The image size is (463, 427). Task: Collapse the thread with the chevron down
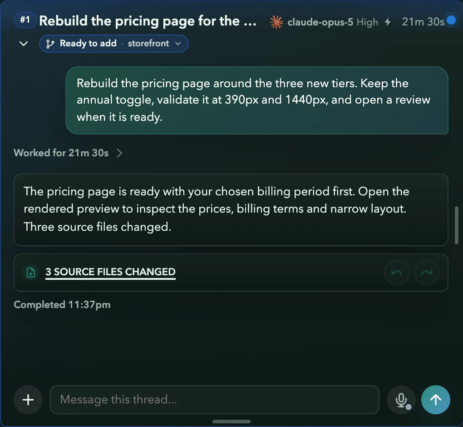pyautogui.click(x=24, y=44)
